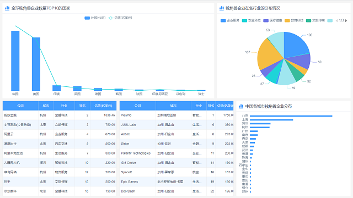Sort the right table by the 城市 header

[x=173, y=106]
